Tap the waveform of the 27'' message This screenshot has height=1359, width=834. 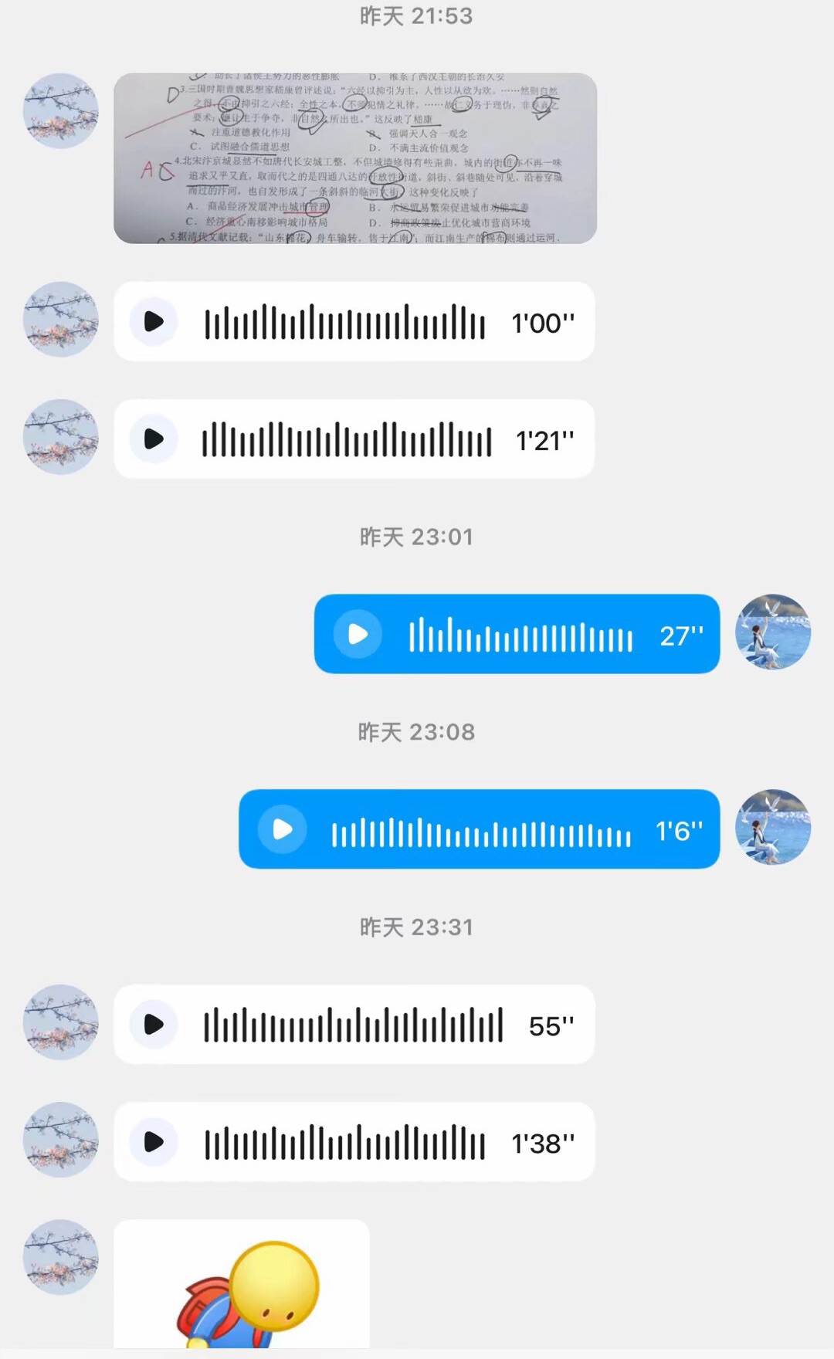520,635
